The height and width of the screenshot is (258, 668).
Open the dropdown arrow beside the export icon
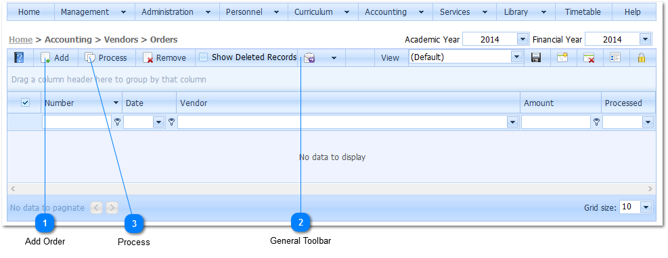(x=334, y=58)
